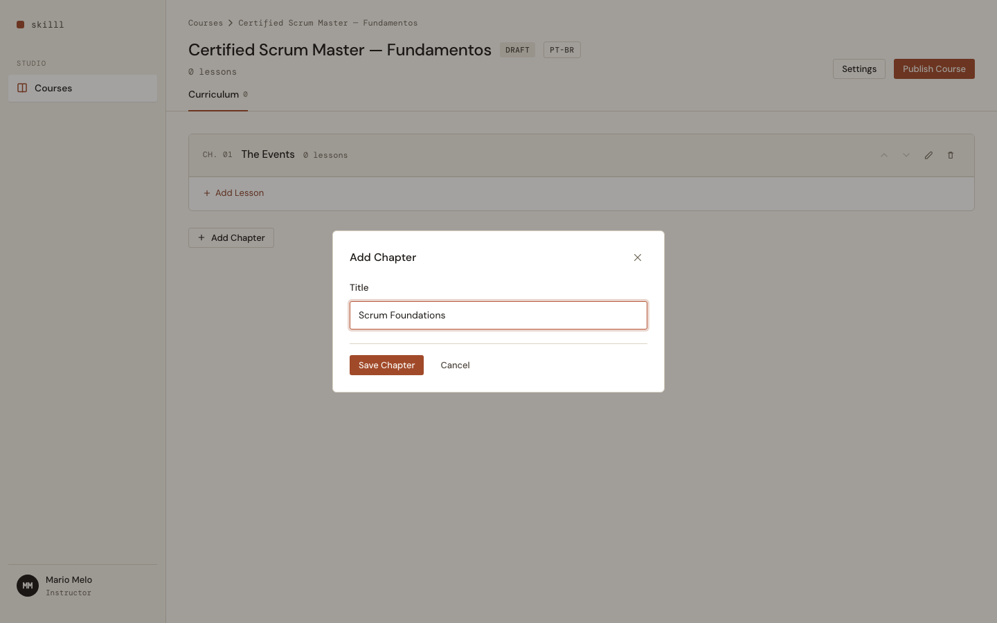The height and width of the screenshot is (623, 997).
Task: Edit The Events chapter with pencil icon
Action: [x=928, y=155]
